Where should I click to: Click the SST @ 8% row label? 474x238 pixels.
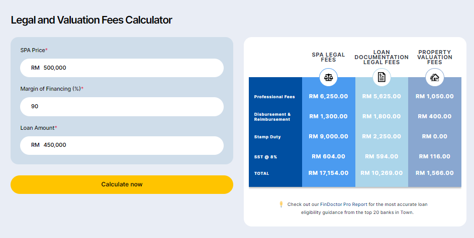(265, 157)
